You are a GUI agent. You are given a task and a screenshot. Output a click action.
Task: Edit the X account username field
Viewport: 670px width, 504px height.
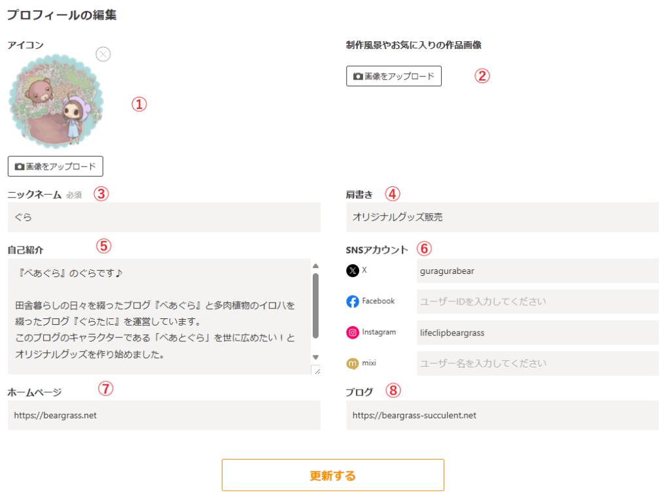(537, 271)
